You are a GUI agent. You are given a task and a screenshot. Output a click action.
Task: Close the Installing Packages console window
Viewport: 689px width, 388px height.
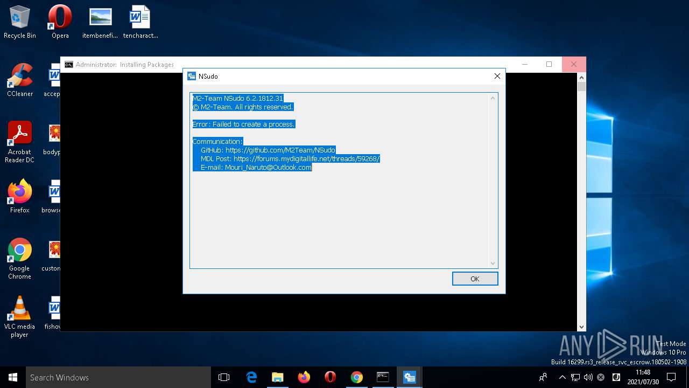(574, 64)
